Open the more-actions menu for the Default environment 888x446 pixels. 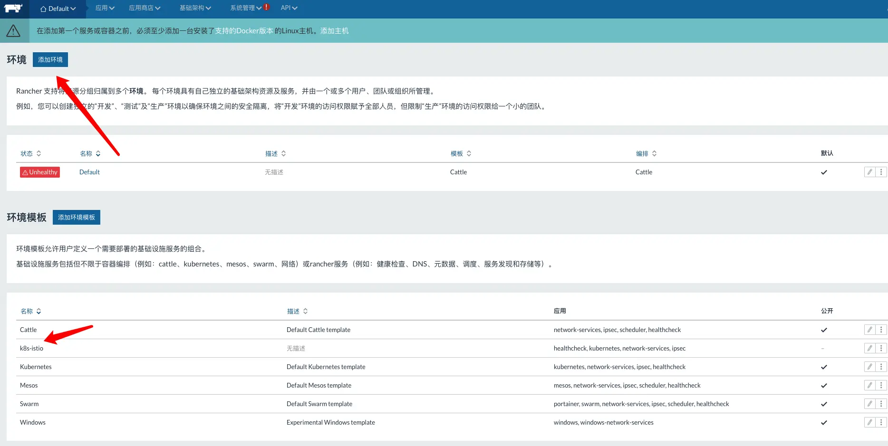pos(881,172)
